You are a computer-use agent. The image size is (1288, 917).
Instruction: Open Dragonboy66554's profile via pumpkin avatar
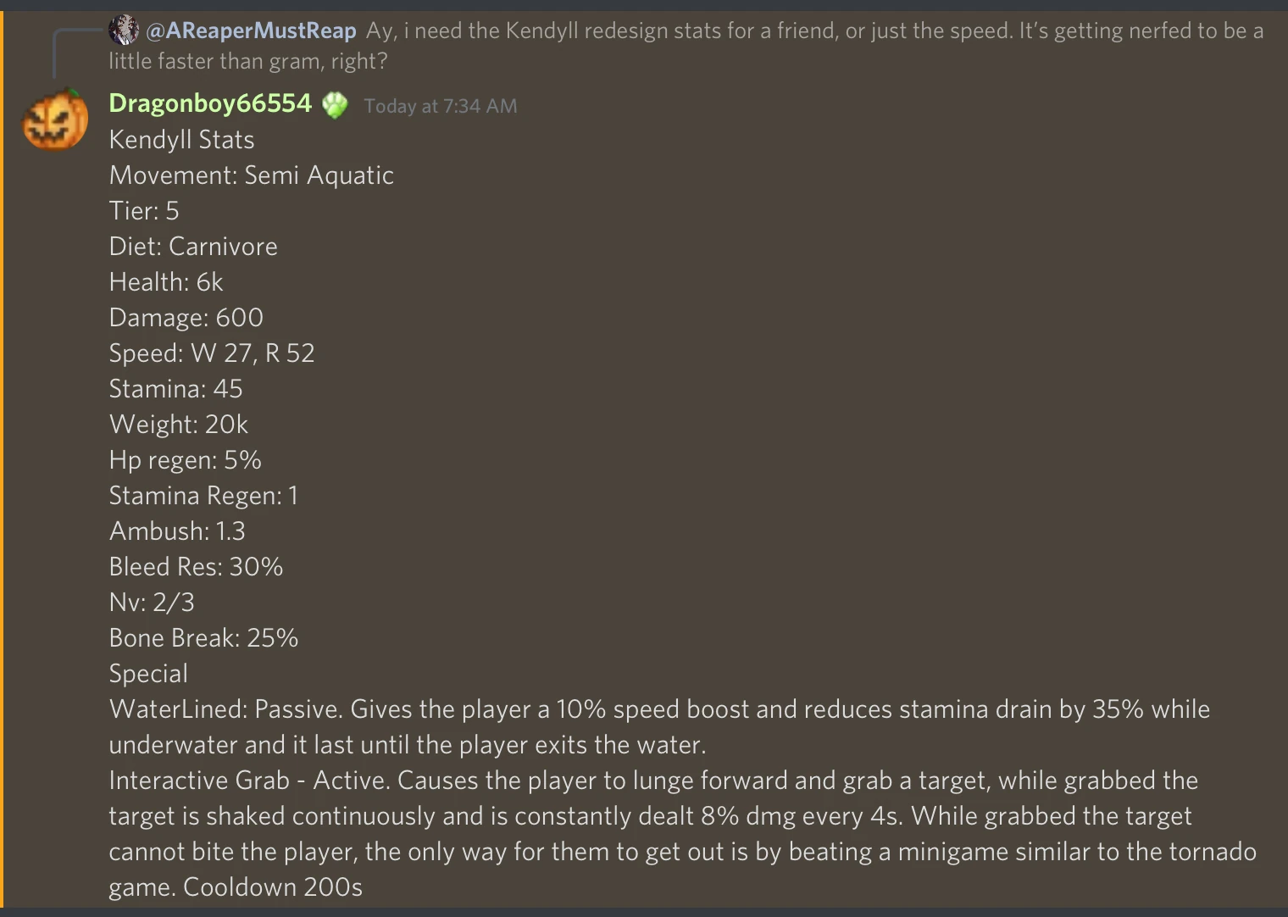(x=54, y=119)
